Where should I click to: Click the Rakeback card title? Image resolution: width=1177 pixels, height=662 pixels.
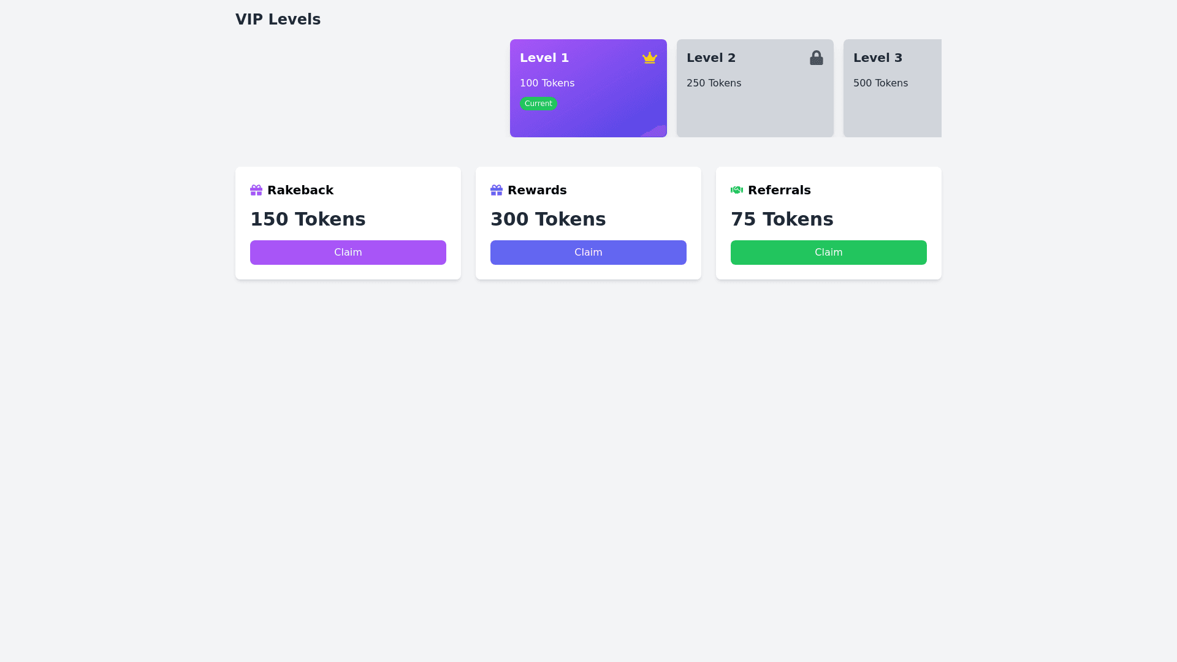[x=300, y=190]
